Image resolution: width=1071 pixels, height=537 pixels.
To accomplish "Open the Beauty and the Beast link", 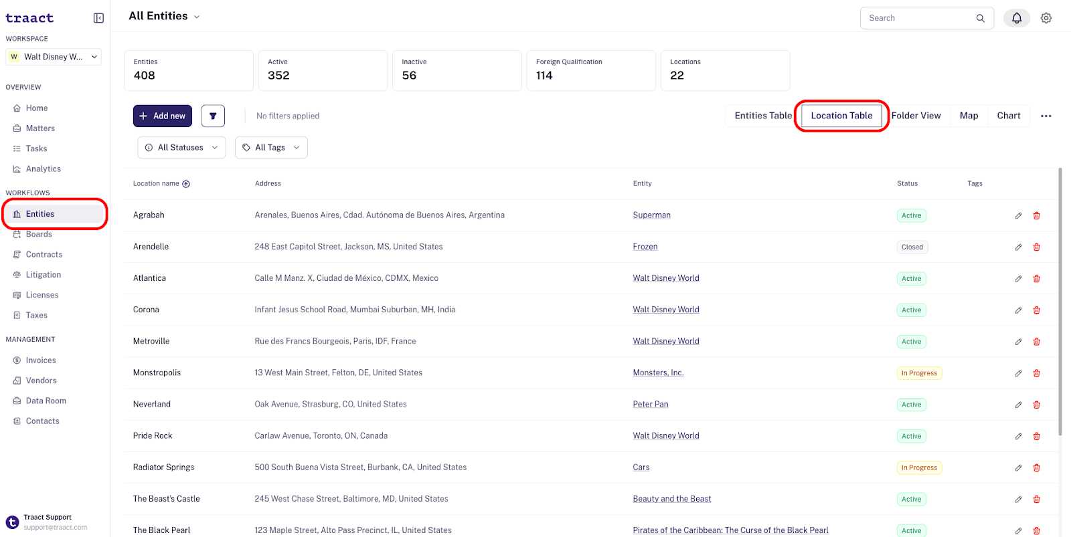I will pos(672,499).
